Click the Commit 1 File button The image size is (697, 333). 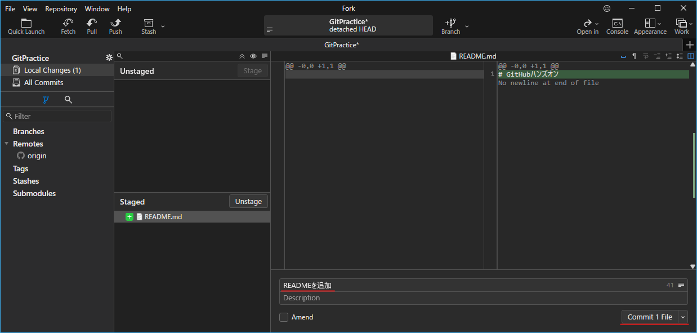pyautogui.click(x=650, y=317)
